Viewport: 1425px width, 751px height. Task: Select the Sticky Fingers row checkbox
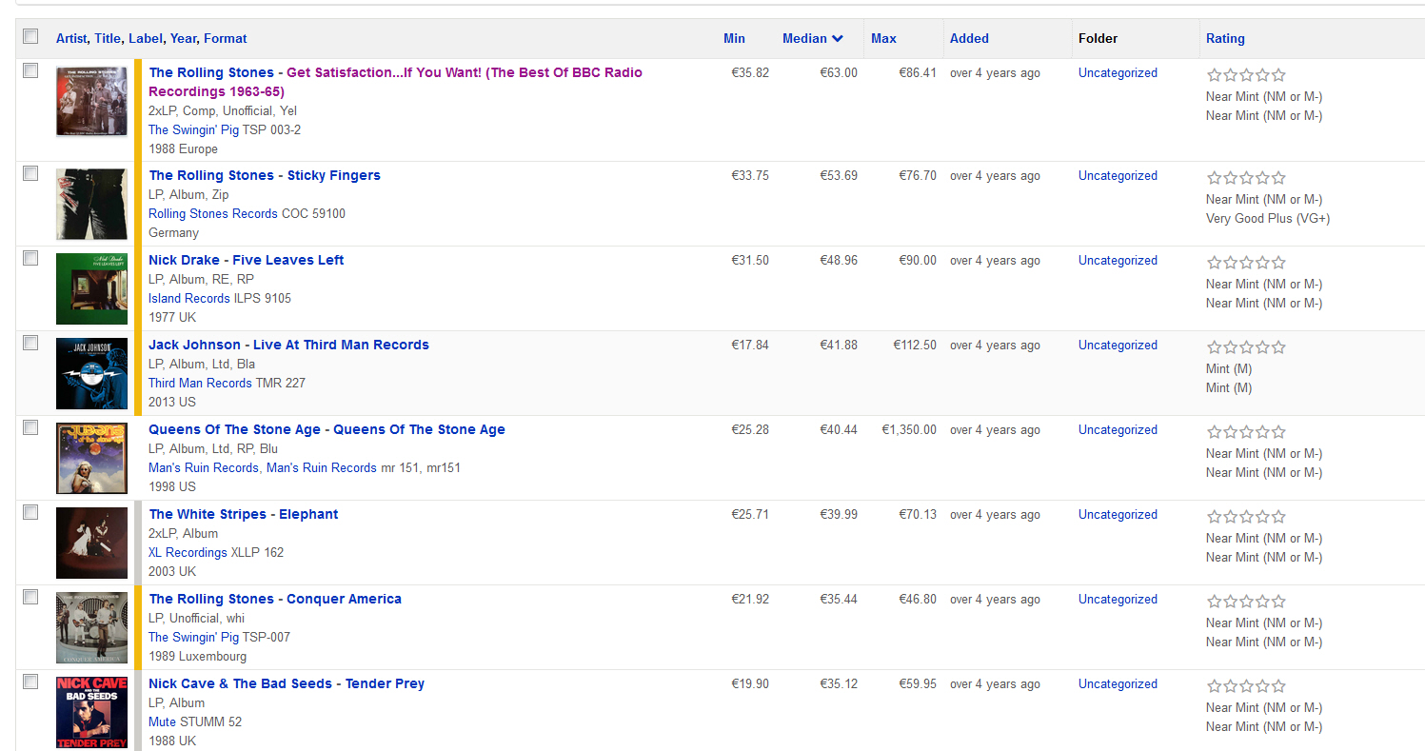pos(30,173)
